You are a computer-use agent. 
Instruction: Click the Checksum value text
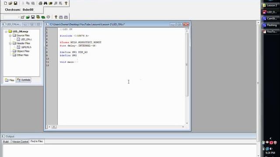28,10
